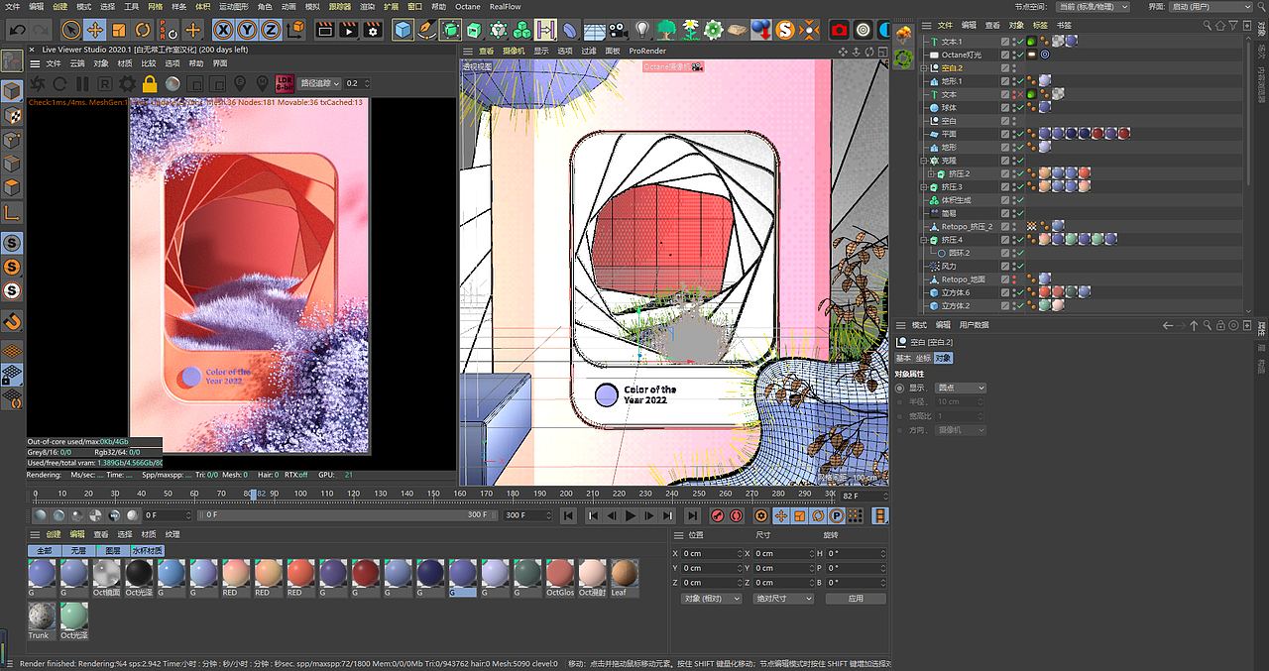
Task: Select the Trunk material swatch
Action: coord(41,622)
